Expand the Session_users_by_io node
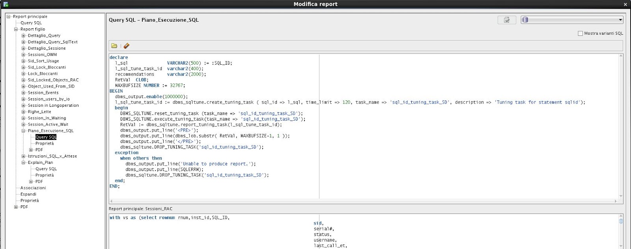This screenshot has width=631, height=249. pyautogui.click(x=23, y=99)
